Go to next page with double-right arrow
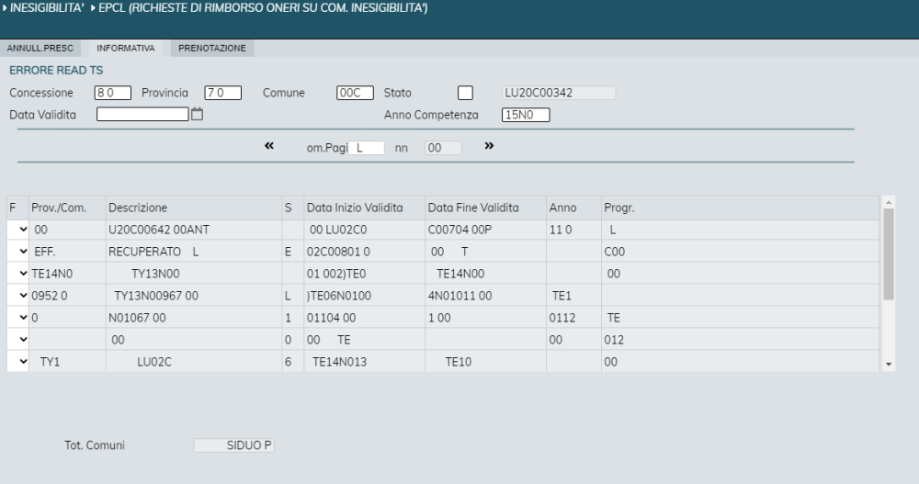Viewport: 919px width, 484px height. [x=489, y=145]
